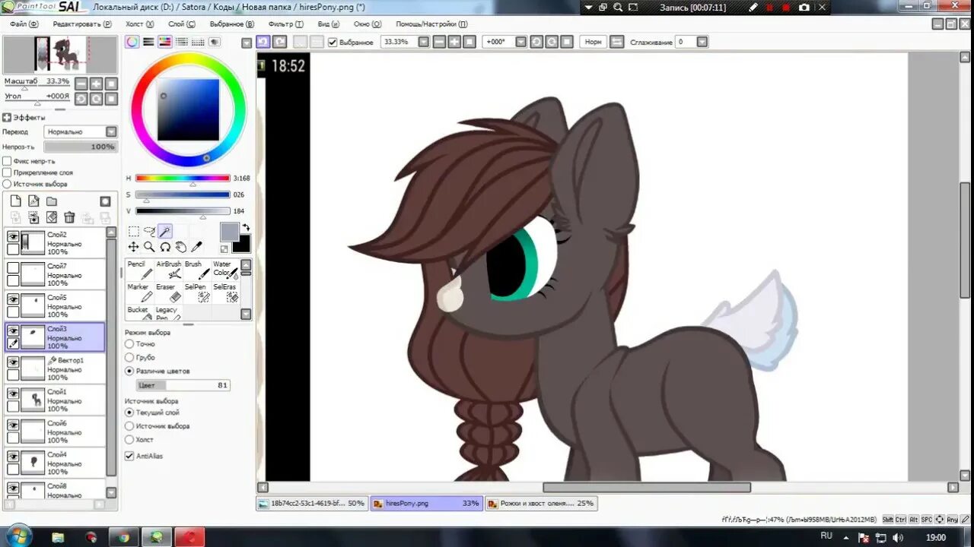Redo the action in toolbar
This screenshot has width=974, height=547.
(279, 42)
